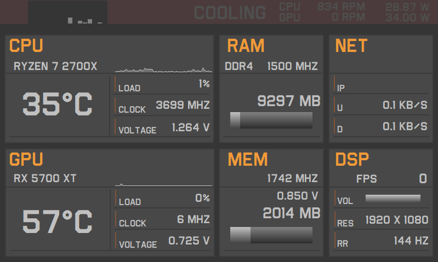Select the DSP panel heading
Image resolution: width=438 pixels, height=262 pixels.
(352, 160)
